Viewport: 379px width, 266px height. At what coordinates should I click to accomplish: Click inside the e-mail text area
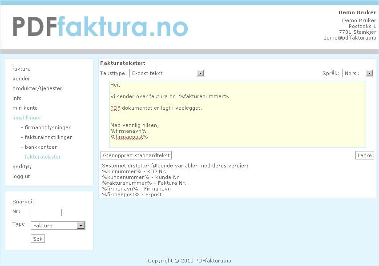[x=238, y=114]
